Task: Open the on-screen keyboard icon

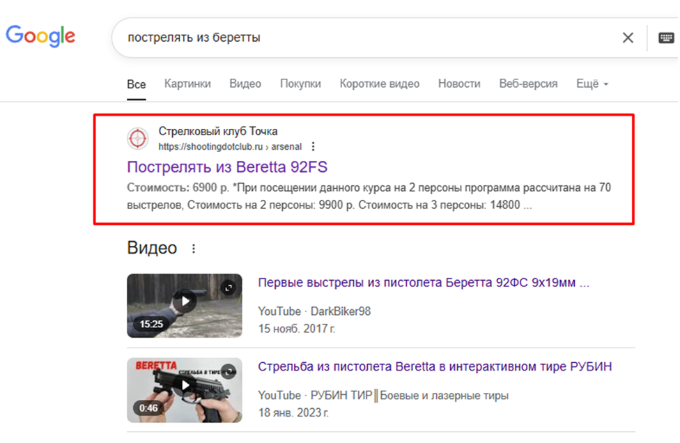Action: point(665,38)
